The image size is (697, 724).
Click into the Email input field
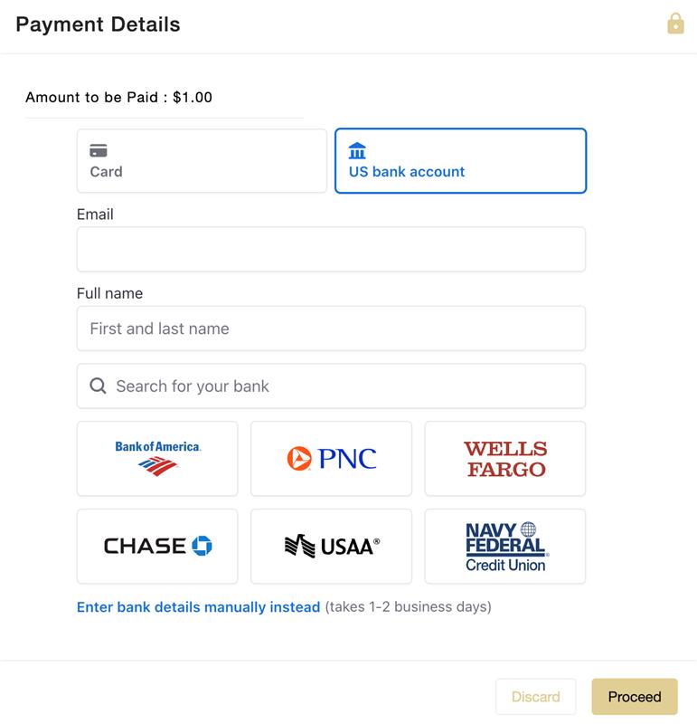[331, 250]
